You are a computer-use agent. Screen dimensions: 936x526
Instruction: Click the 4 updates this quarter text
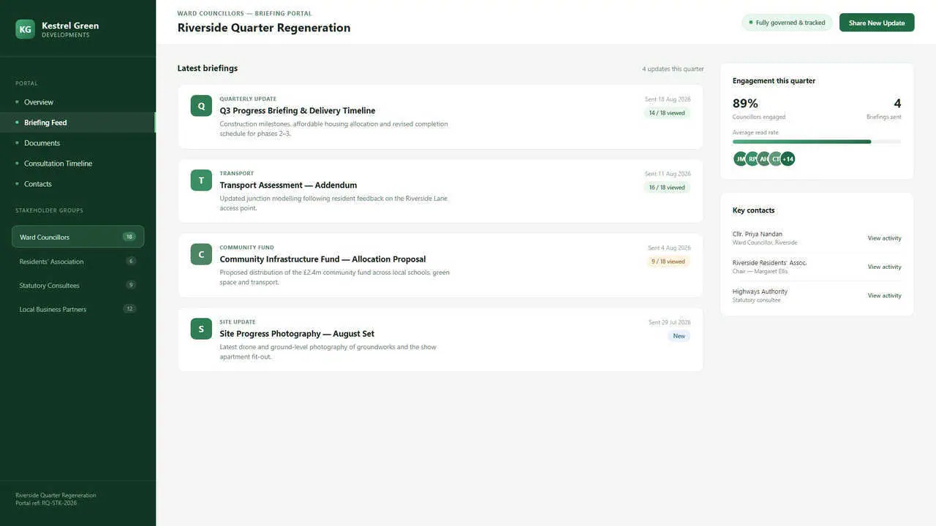pyautogui.click(x=673, y=69)
